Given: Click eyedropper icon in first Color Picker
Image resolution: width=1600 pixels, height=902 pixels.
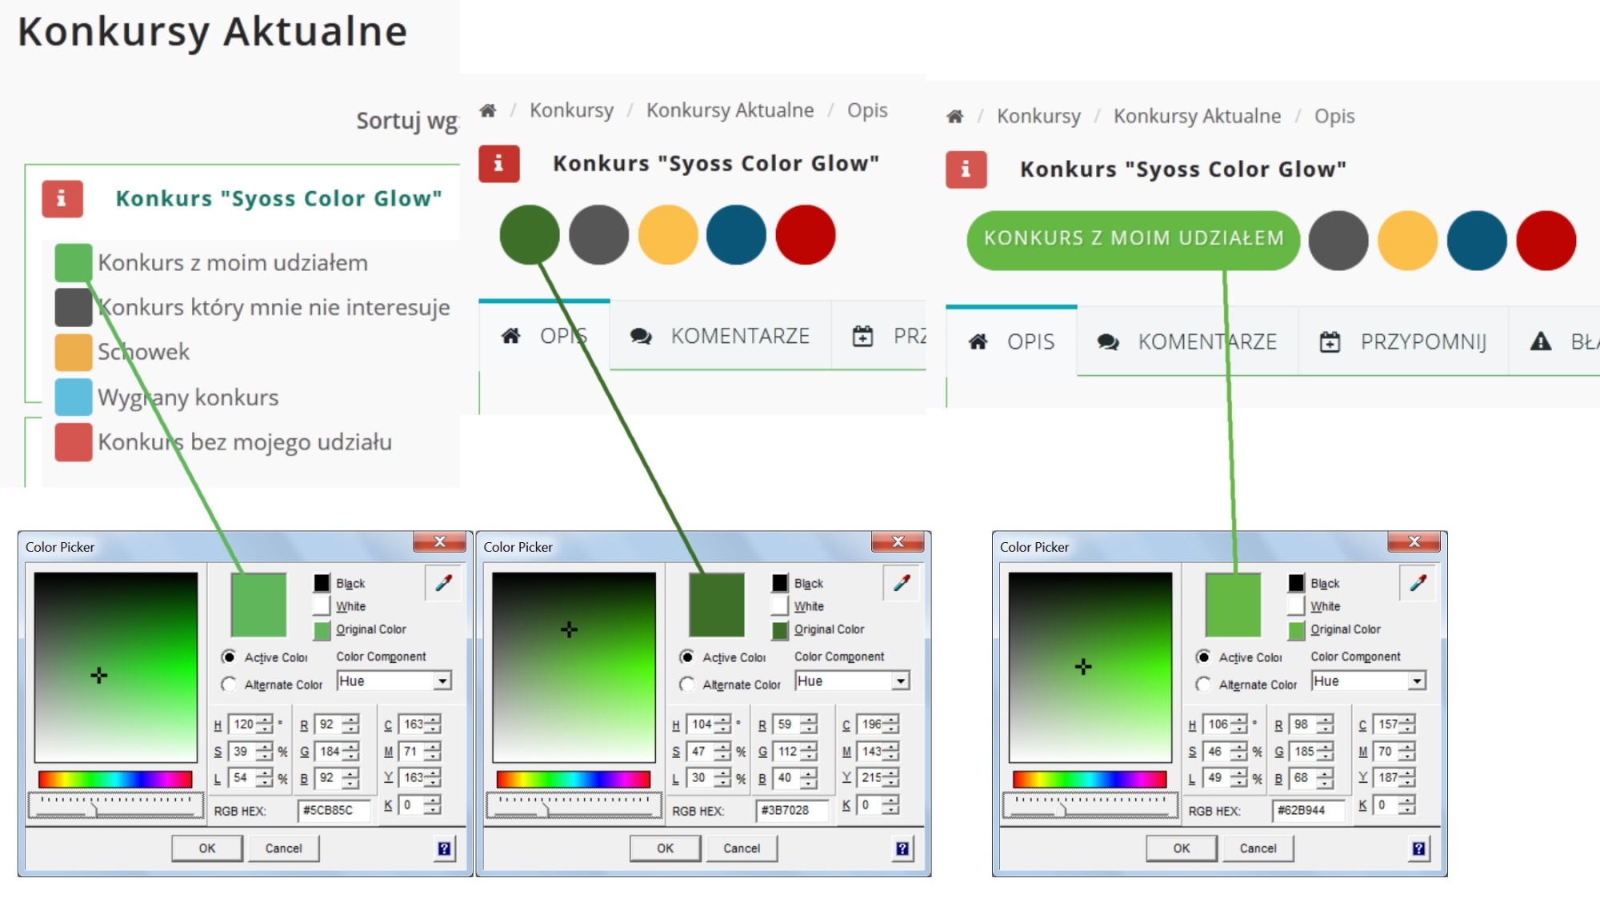Looking at the screenshot, I should pos(444,583).
